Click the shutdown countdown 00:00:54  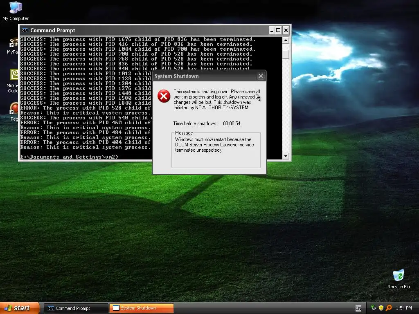232,123
